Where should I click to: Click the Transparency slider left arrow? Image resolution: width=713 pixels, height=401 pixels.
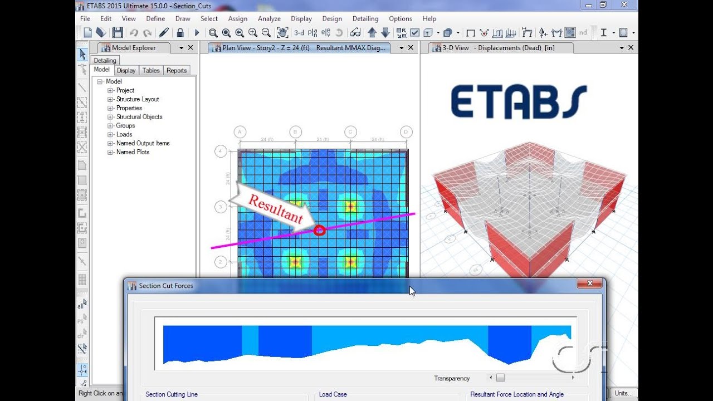pos(490,378)
